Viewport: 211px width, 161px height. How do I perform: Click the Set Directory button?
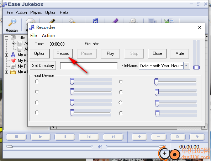point(43,66)
